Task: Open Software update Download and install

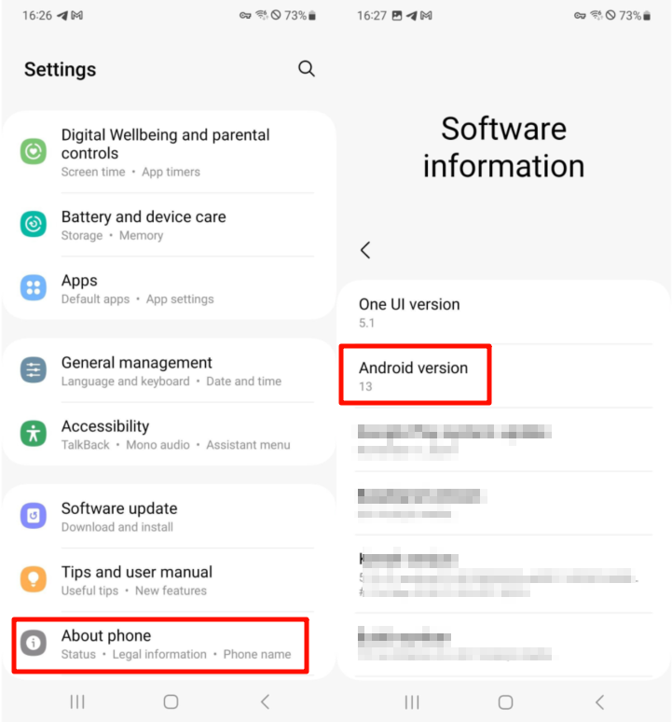Action: click(167, 517)
